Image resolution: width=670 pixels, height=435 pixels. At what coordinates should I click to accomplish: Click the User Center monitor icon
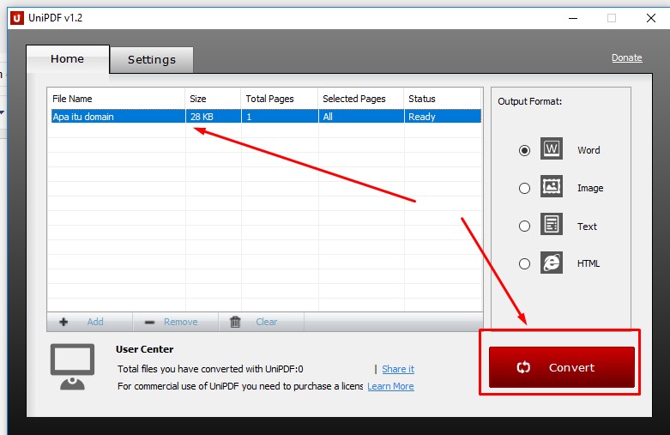(72, 367)
